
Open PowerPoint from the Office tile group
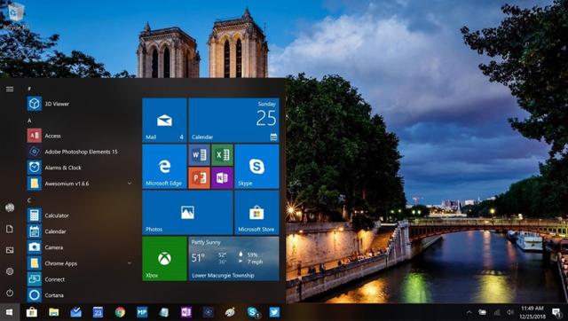click(x=199, y=178)
